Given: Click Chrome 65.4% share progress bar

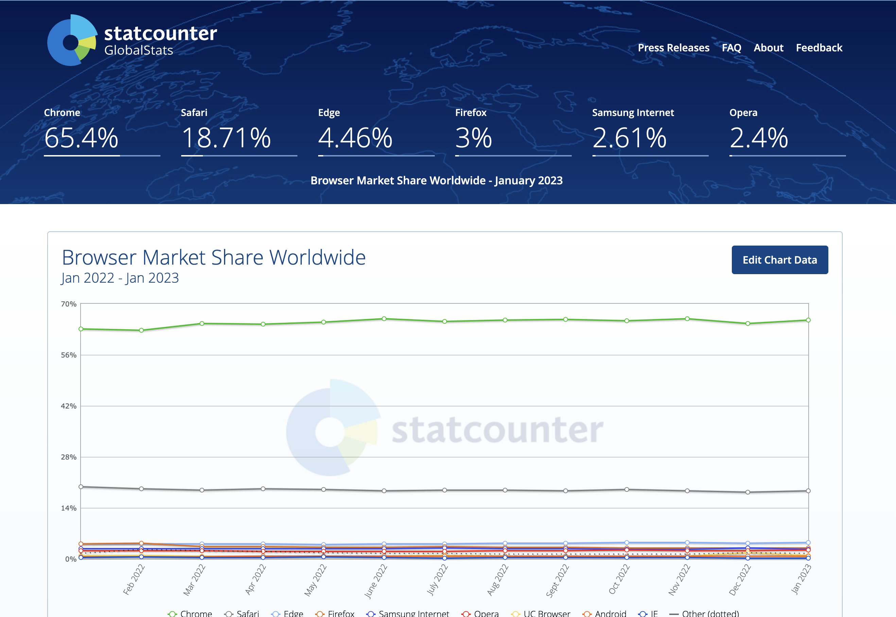Looking at the screenshot, I should 102,156.
